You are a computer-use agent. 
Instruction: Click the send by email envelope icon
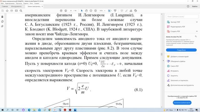click(16, 11)
